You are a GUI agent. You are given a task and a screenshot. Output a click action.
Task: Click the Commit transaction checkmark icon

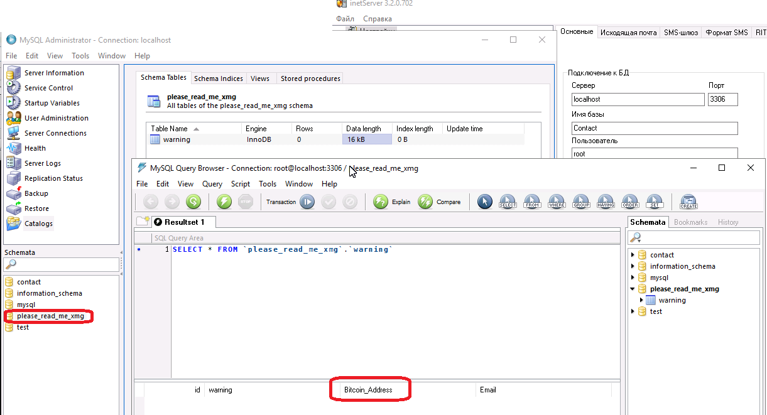tap(329, 202)
